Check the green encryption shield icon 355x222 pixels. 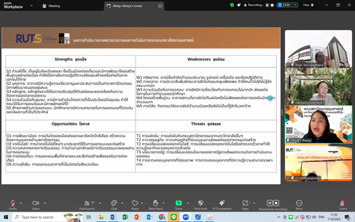click(x=232, y=5)
